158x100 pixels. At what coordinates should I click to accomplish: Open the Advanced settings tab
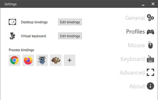(132, 73)
